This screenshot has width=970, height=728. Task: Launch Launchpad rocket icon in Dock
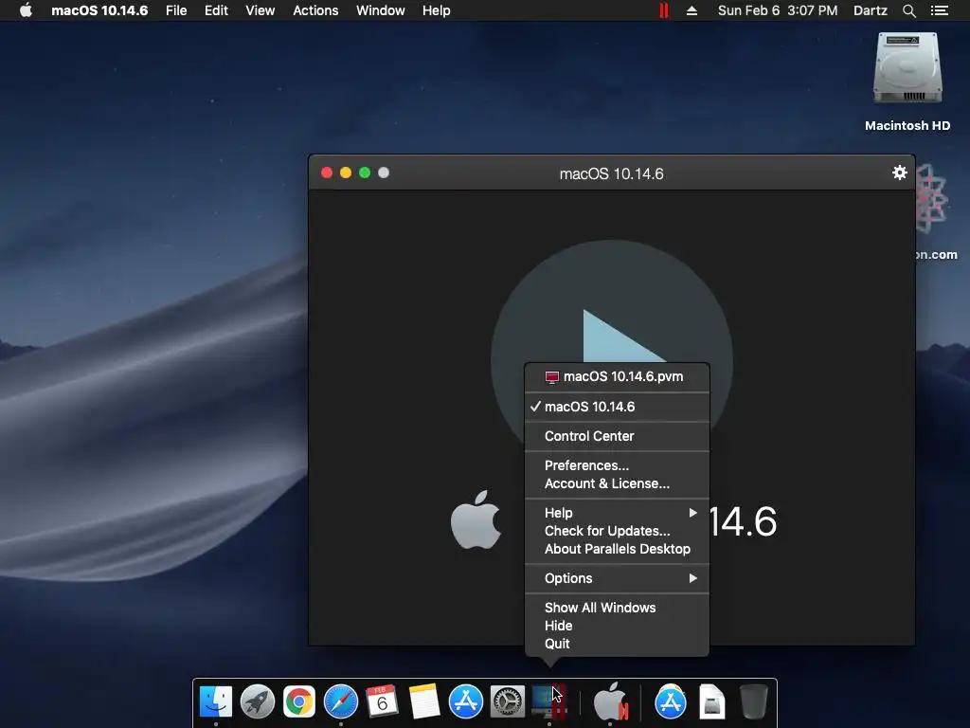tap(258, 702)
